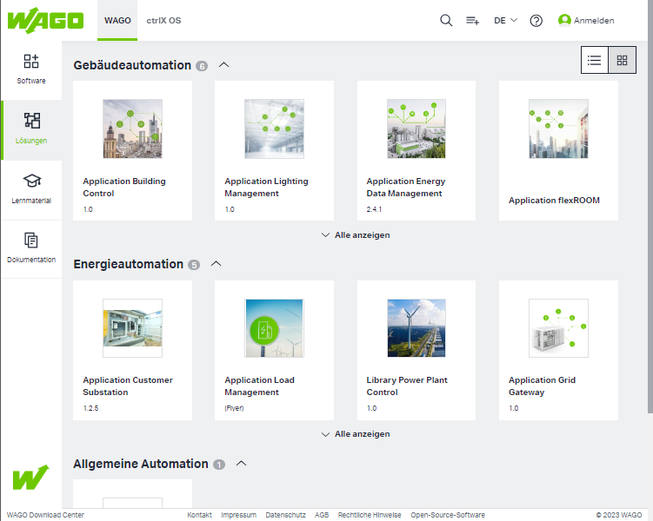Click the green W logo at bottom left

click(30, 477)
